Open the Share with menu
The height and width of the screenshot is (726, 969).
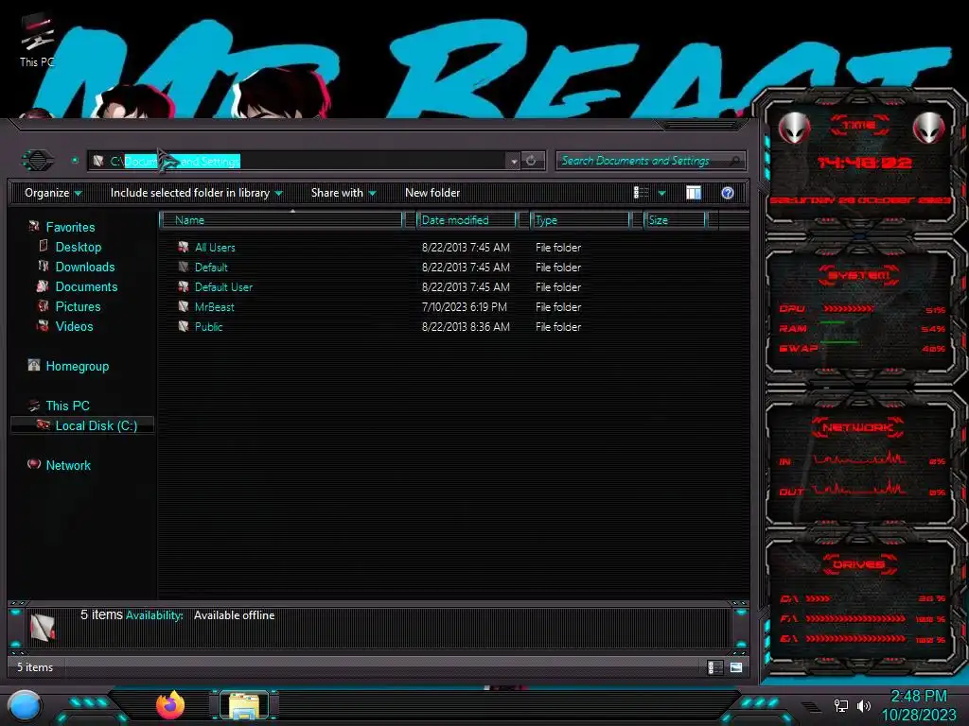344,193
